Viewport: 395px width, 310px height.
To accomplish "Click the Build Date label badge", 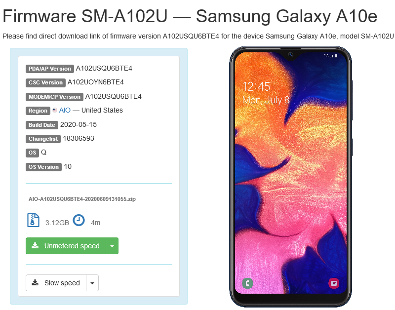I will 42,125.
